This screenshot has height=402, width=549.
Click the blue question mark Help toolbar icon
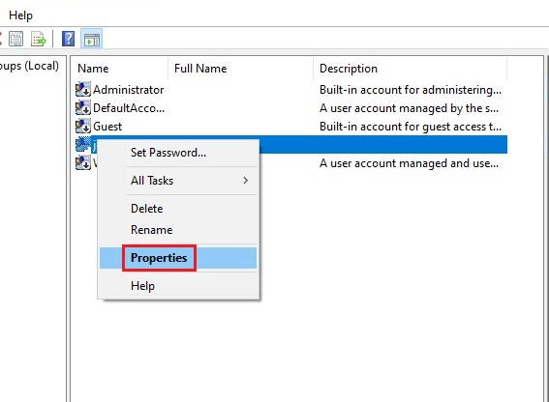coord(69,39)
